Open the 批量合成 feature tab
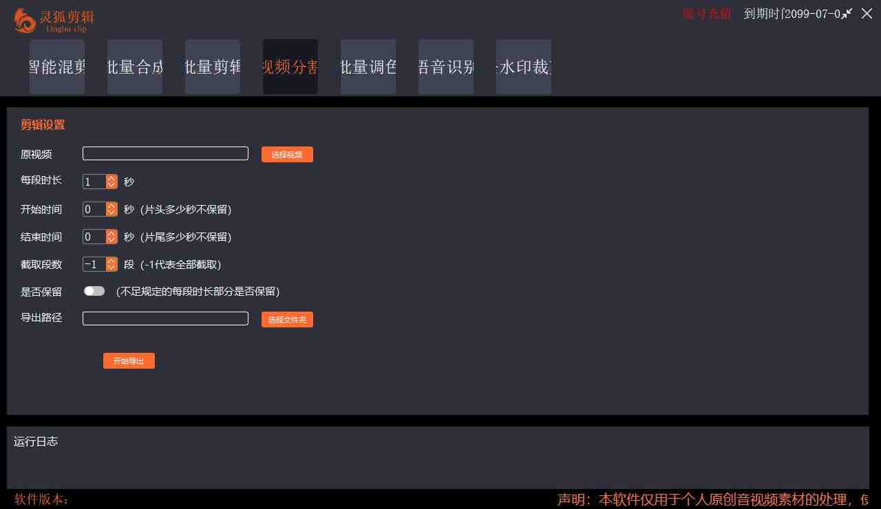The image size is (881, 509). pyautogui.click(x=135, y=67)
